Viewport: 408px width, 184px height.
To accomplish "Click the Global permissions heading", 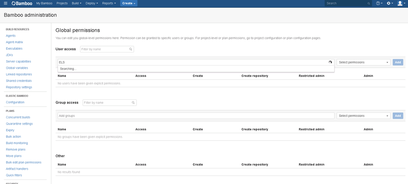I will (x=78, y=31).
